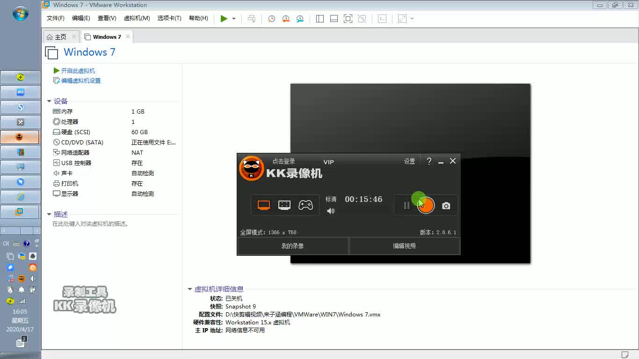The width and height of the screenshot is (639, 359).
Task: Select the 处理器 device row
Action: (x=115, y=122)
